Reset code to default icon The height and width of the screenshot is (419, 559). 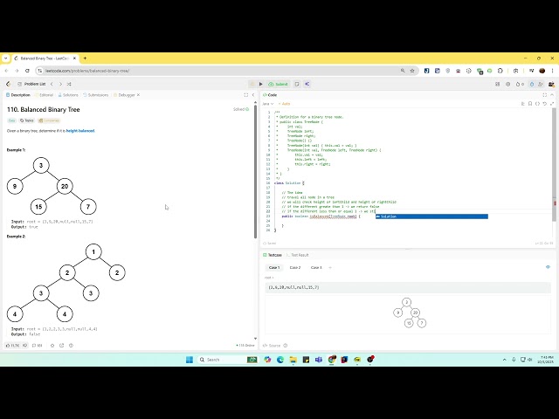(x=545, y=104)
